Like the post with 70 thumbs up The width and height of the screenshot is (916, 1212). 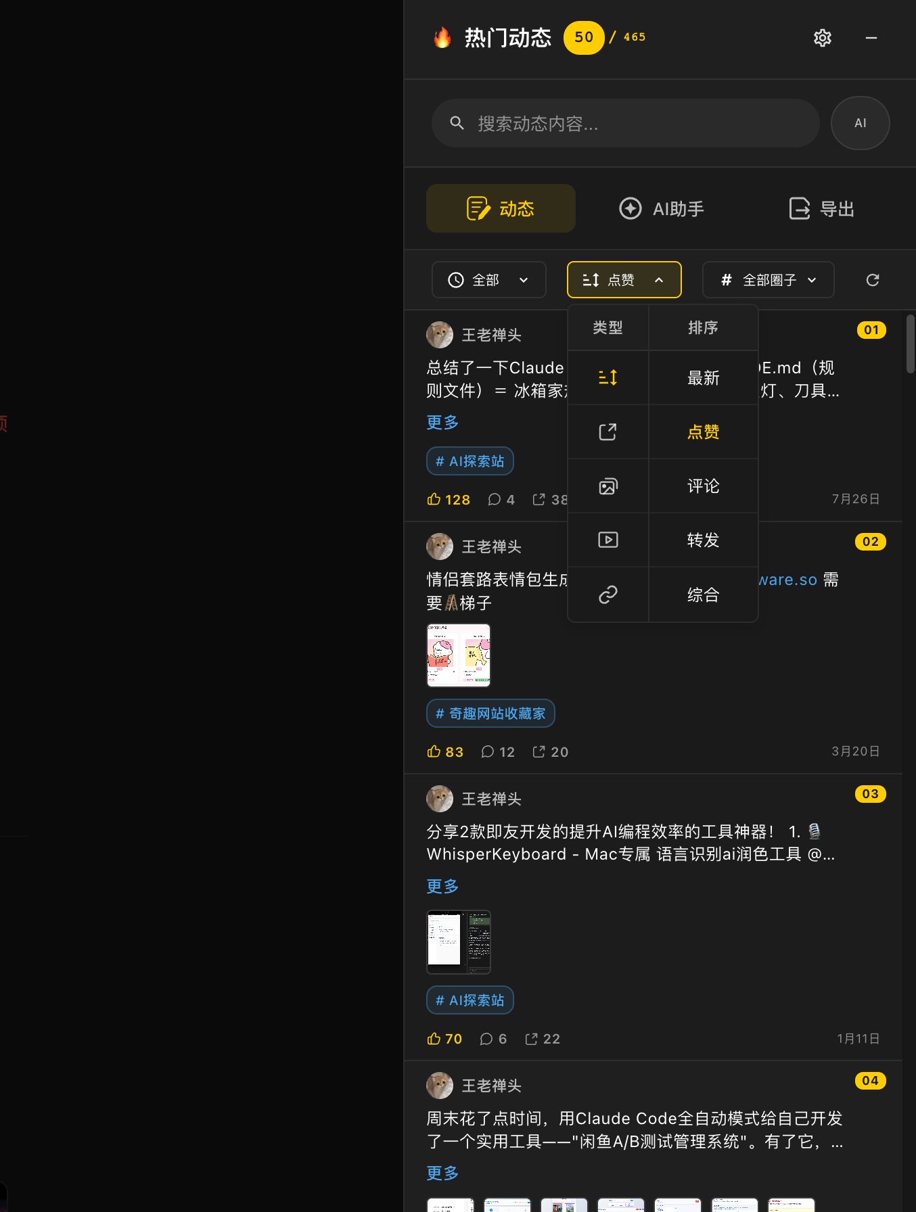pyautogui.click(x=444, y=1039)
